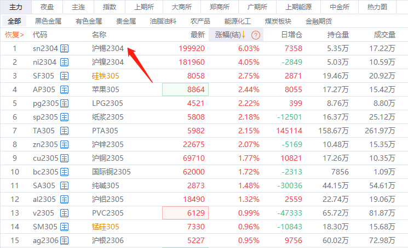This screenshot has height=248, width=408.
Task: Click the 主 badge next to ni2304
Action: (x=65, y=62)
